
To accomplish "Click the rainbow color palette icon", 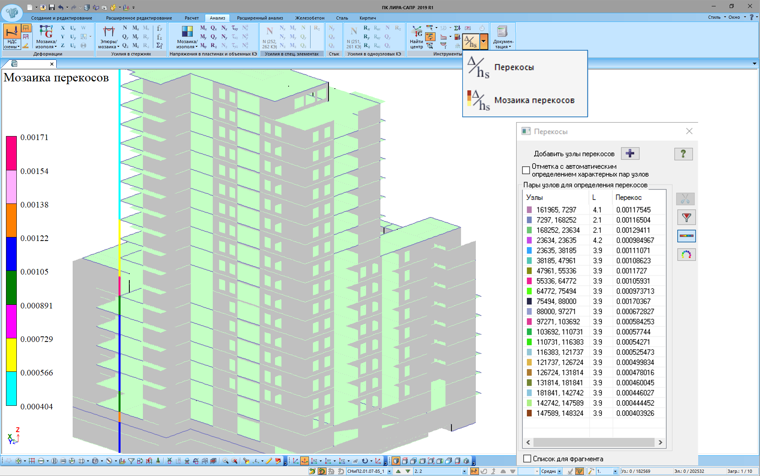I will (x=686, y=255).
